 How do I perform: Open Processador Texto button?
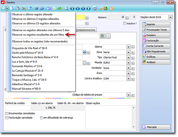pyautogui.click(x=156, y=30)
